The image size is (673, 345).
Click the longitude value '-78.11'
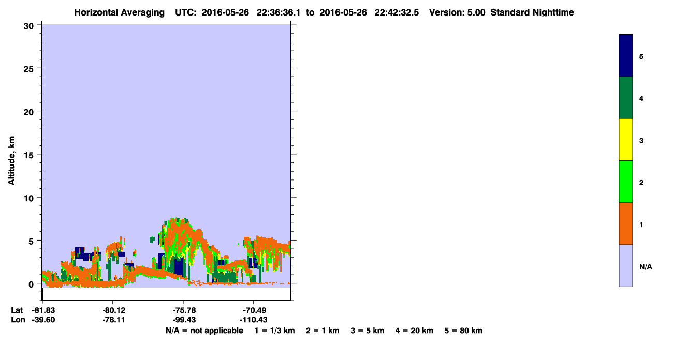pyautogui.click(x=113, y=320)
